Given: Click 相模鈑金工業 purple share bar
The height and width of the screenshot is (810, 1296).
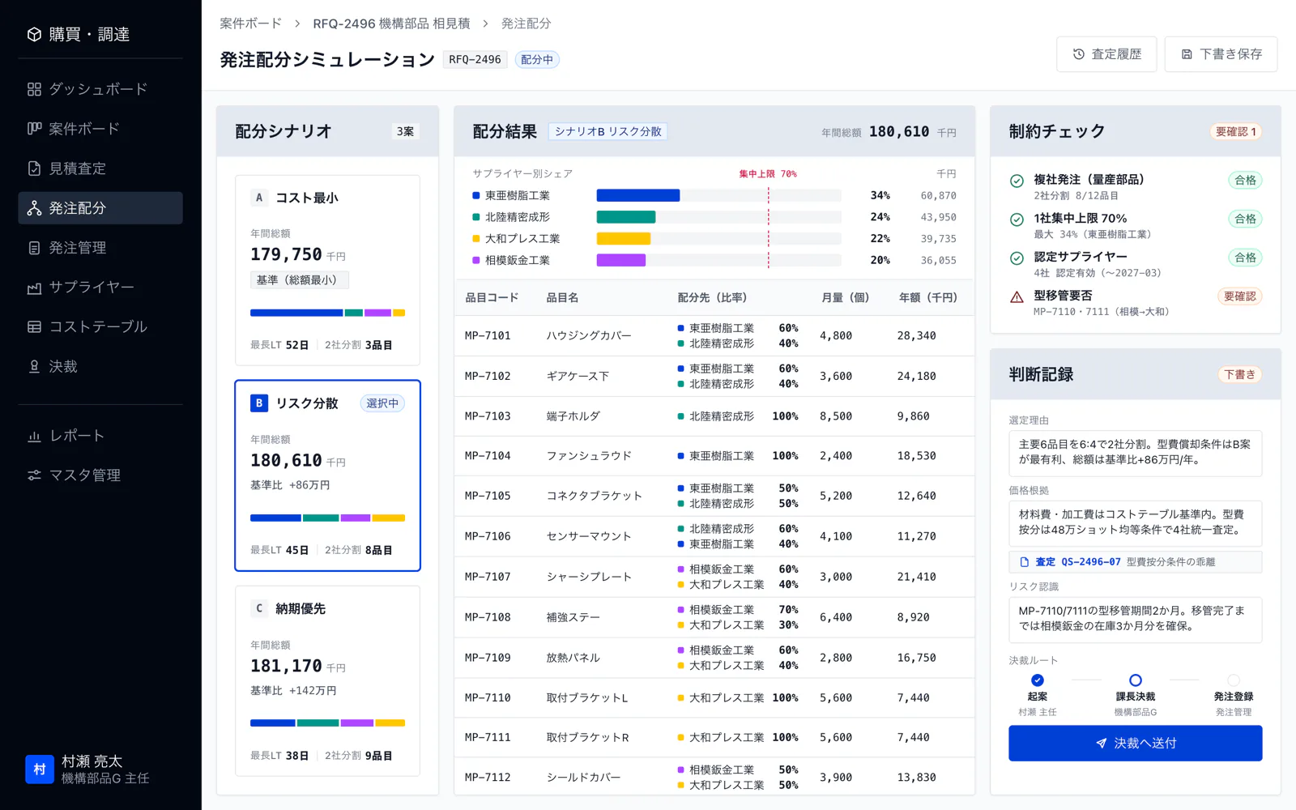Looking at the screenshot, I should pyautogui.click(x=621, y=260).
